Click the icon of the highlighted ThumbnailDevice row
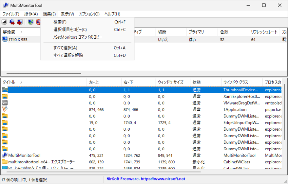Image resolution: width=288 pixels, height=184 pixels. (x=5, y=90)
